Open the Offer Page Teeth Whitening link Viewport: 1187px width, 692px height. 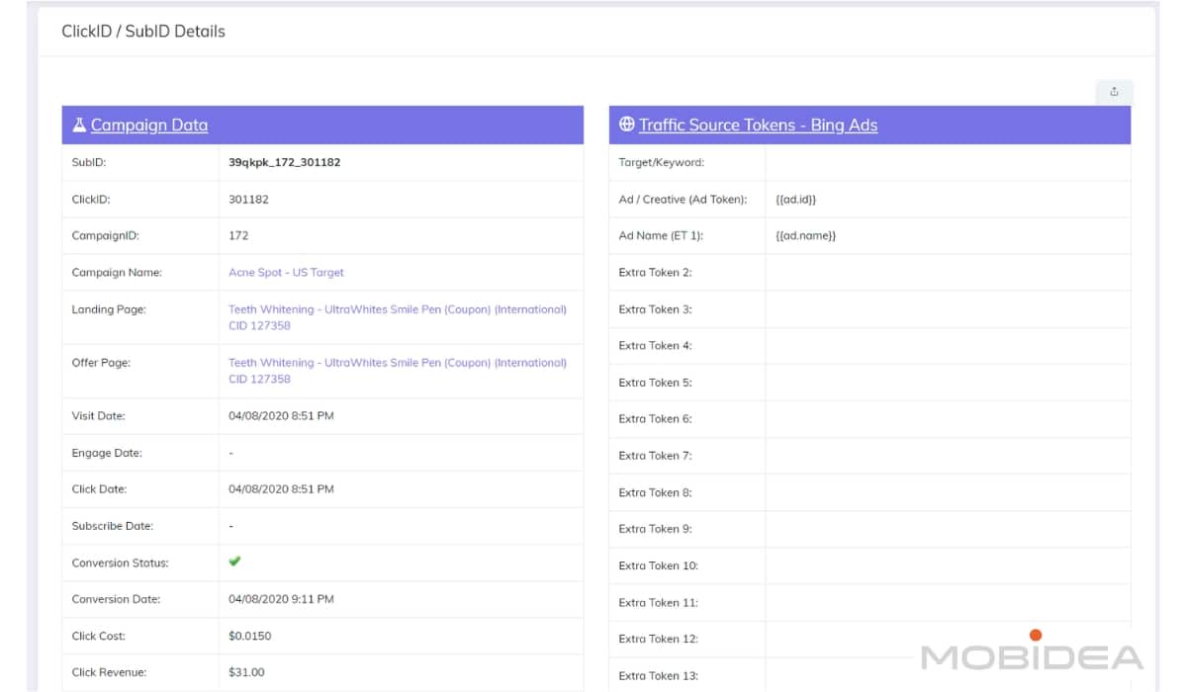tap(398, 371)
